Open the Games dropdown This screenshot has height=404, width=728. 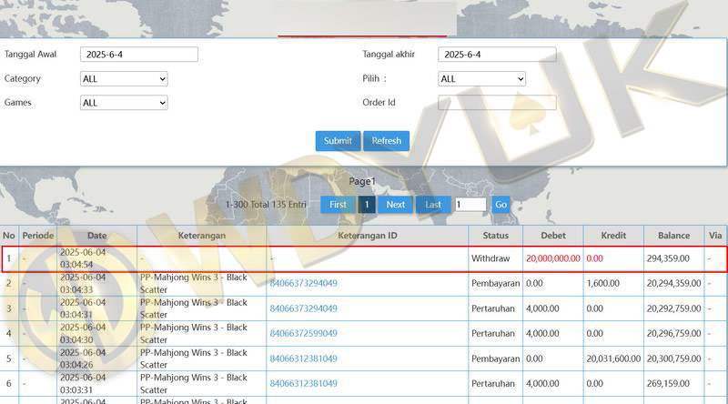[x=124, y=103]
